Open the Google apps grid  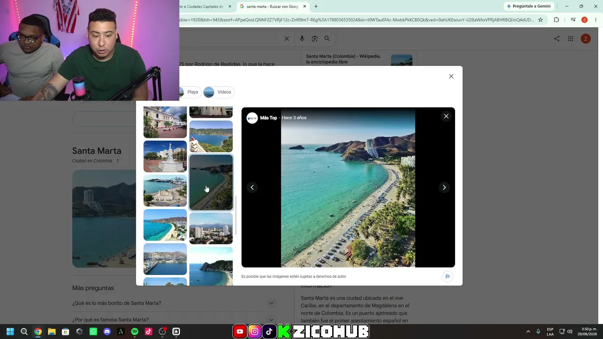point(570,39)
